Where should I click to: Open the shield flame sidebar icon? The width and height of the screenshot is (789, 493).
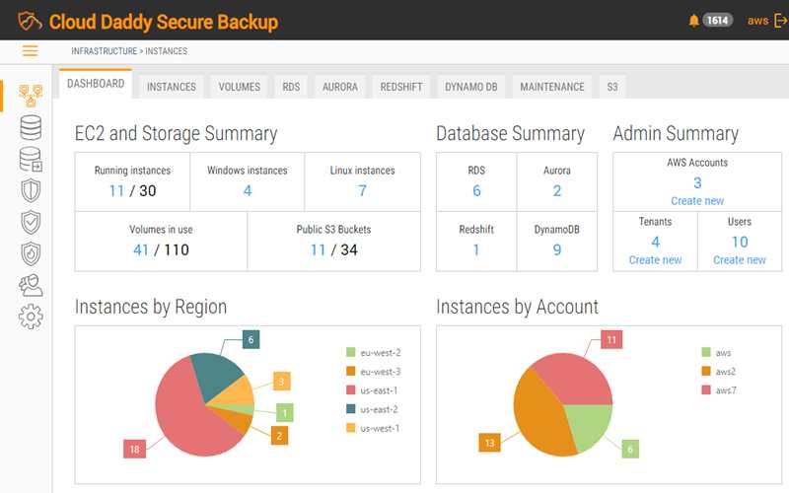pos(31,254)
